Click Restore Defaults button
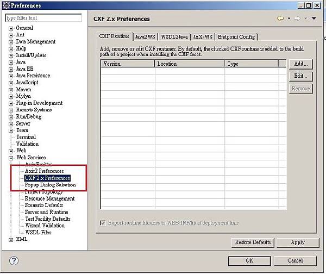Viewport: 326px width, 274px height. 253,242
